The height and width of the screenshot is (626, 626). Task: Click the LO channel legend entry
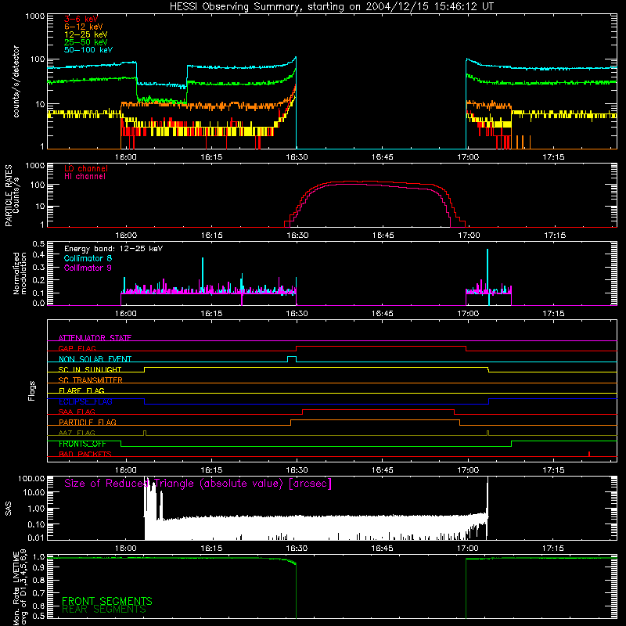pyautogui.click(x=86, y=168)
